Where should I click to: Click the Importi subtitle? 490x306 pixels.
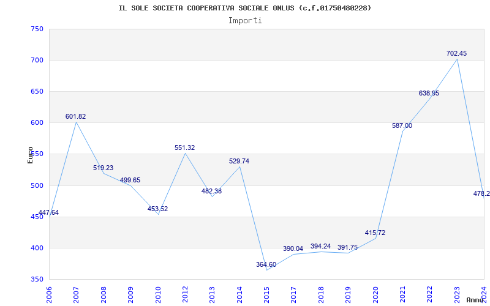point(245,21)
